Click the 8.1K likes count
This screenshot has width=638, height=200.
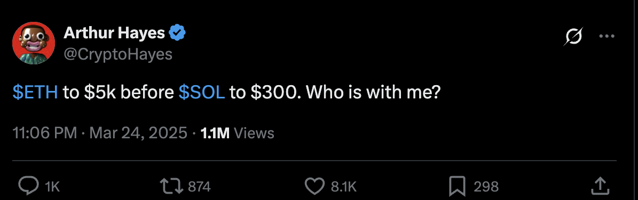point(344,187)
